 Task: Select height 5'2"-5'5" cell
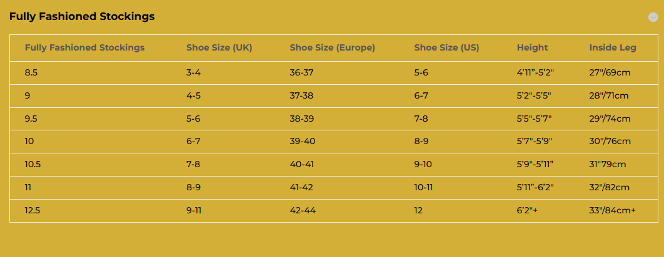coord(534,95)
